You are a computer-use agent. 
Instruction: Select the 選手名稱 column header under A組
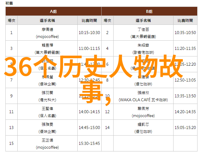[x=47, y=21]
